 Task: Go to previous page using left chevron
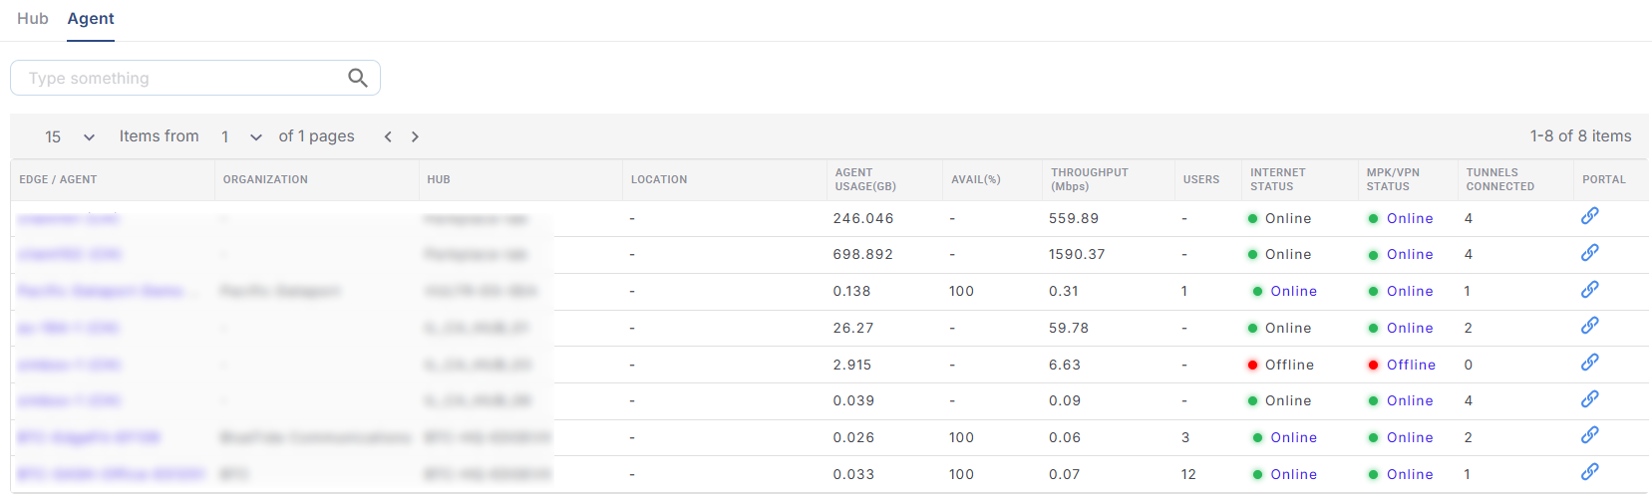click(x=388, y=136)
